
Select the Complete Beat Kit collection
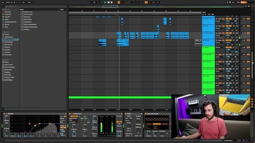coord(10,22)
